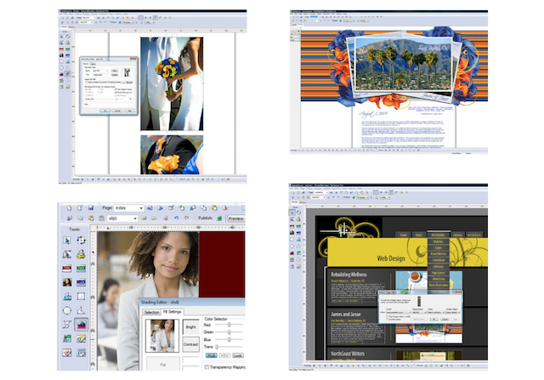Select the Polygon shape tool under Tools label
The width and height of the screenshot is (544, 380).
[x=81, y=310]
